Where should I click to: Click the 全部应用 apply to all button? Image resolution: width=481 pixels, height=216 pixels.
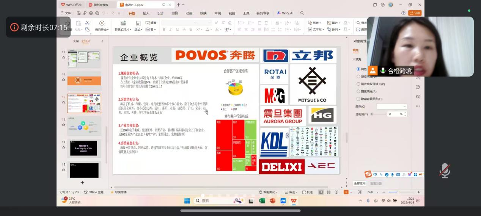[360, 183]
